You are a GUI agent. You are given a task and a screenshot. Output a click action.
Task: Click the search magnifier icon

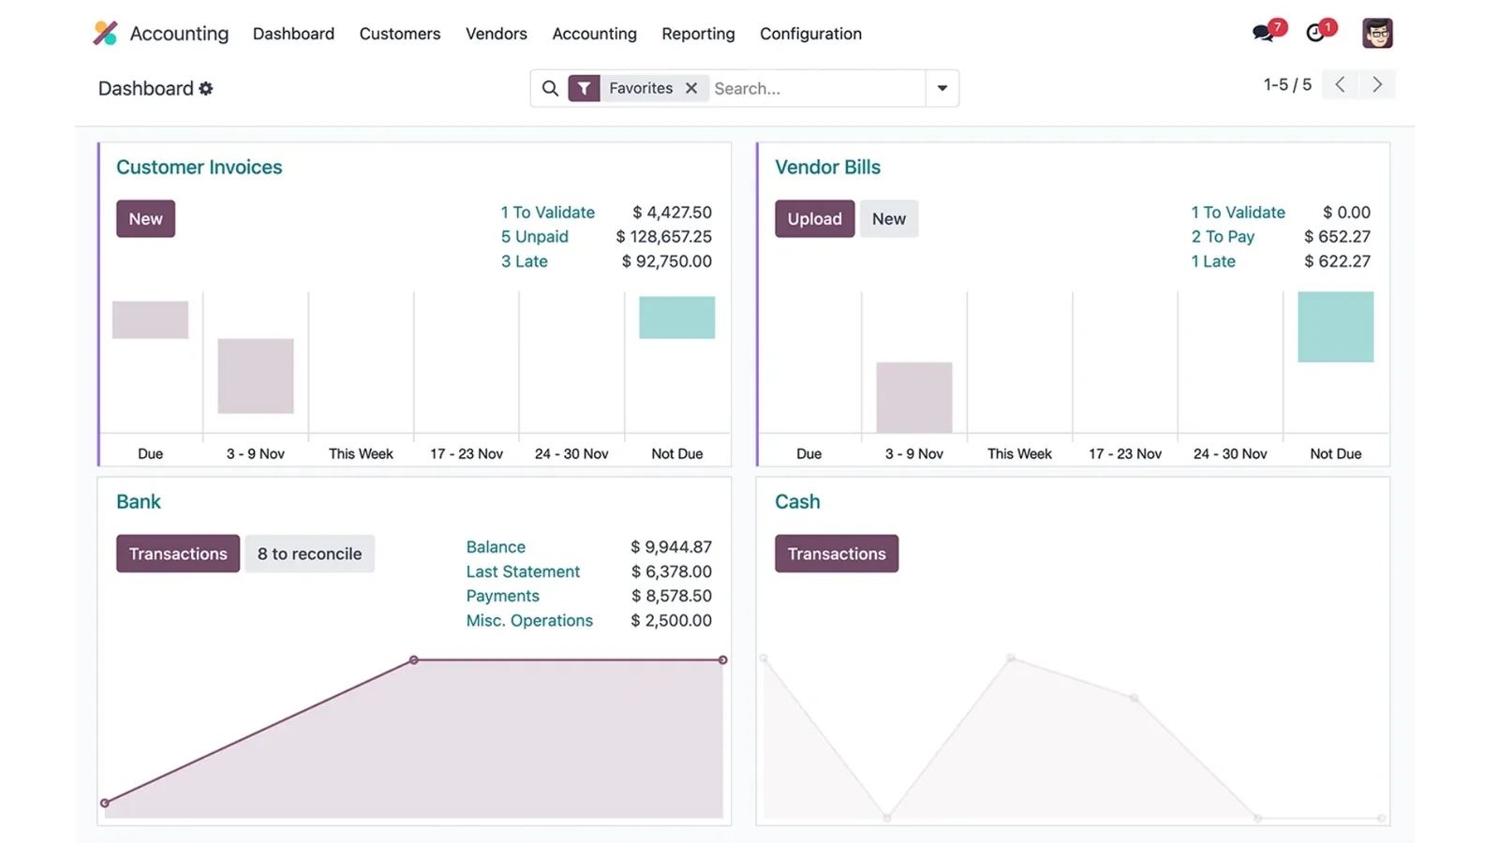[x=550, y=88]
